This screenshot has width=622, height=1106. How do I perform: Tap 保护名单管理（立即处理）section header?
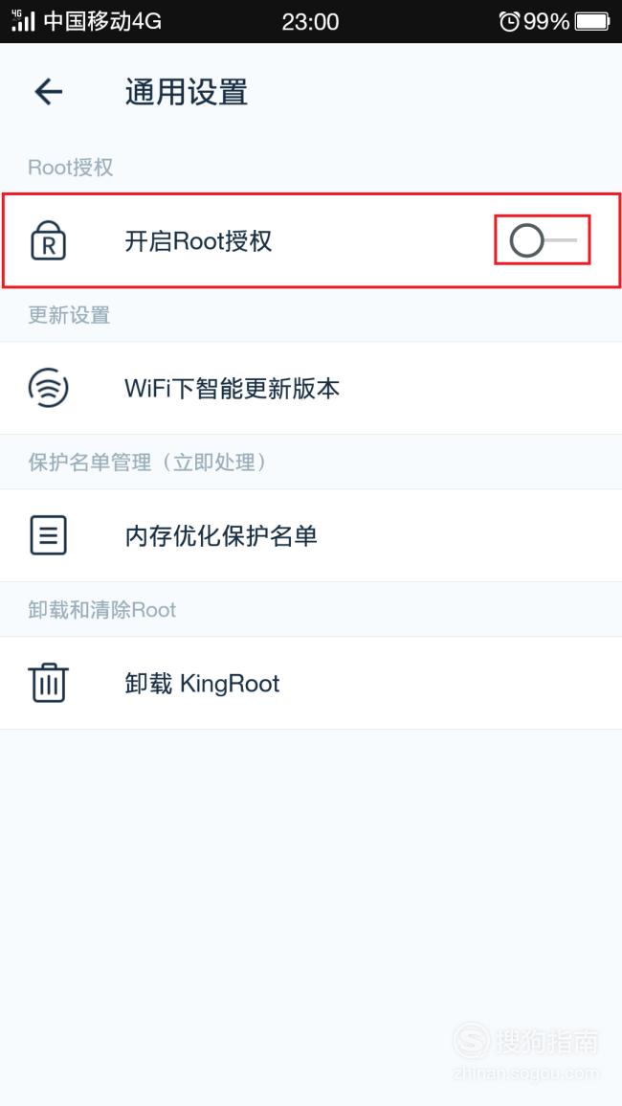tap(149, 462)
